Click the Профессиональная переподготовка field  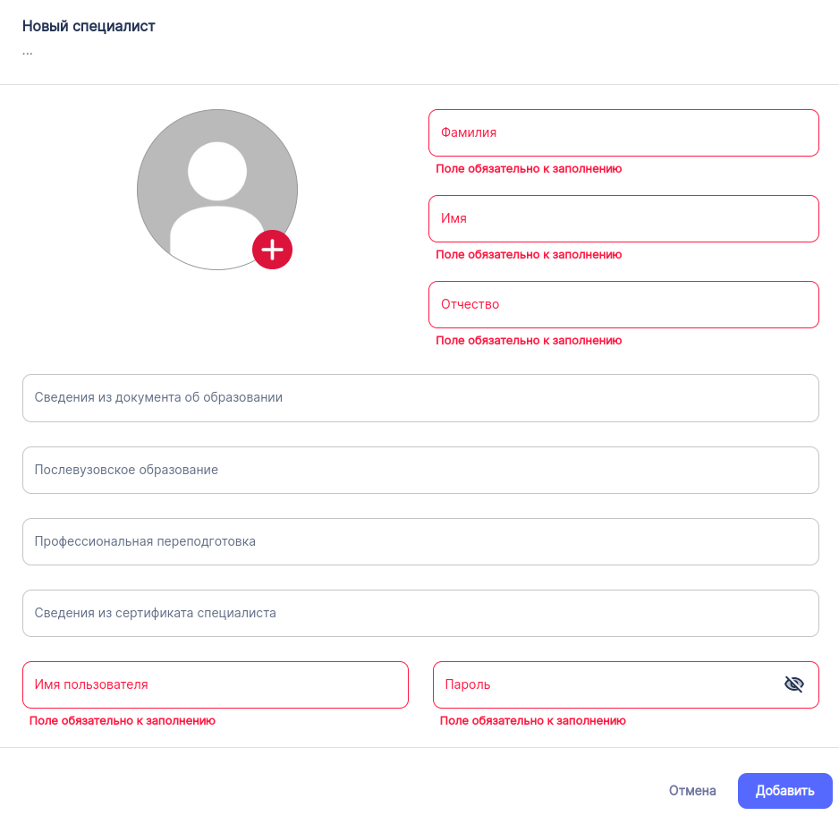click(420, 541)
